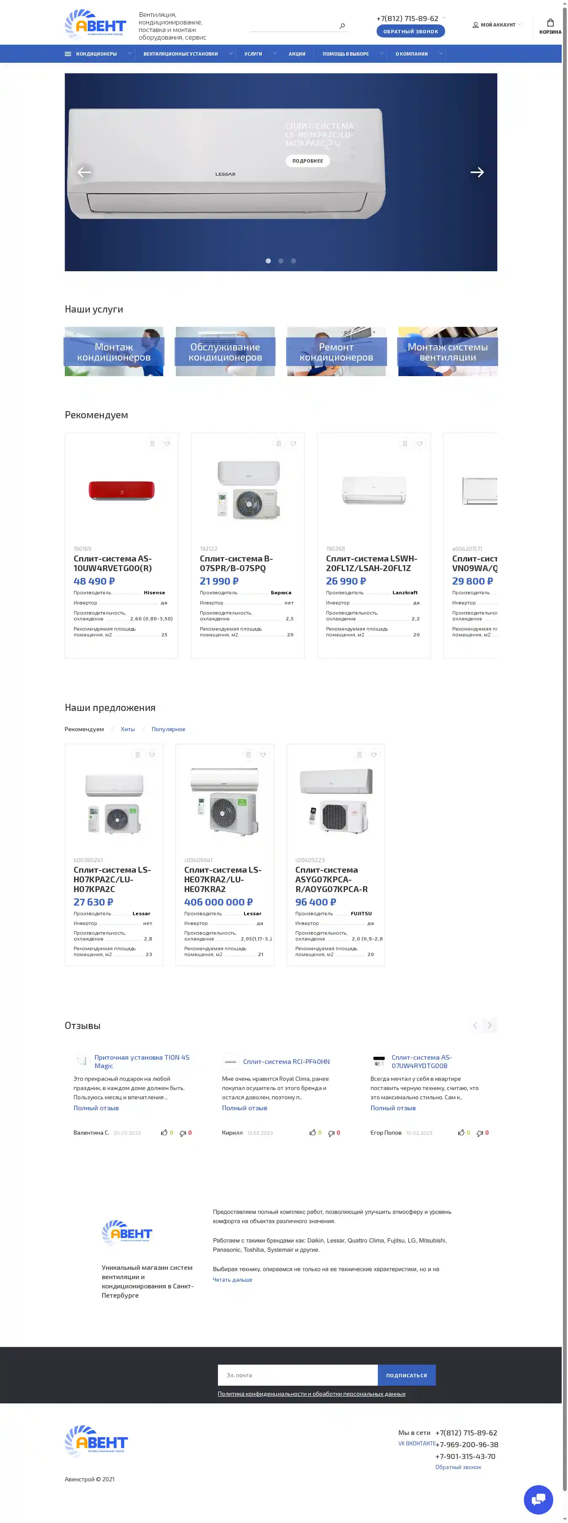568x1523 pixels.
Task: Select the third banner slide dot
Action: tap(293, 261)
